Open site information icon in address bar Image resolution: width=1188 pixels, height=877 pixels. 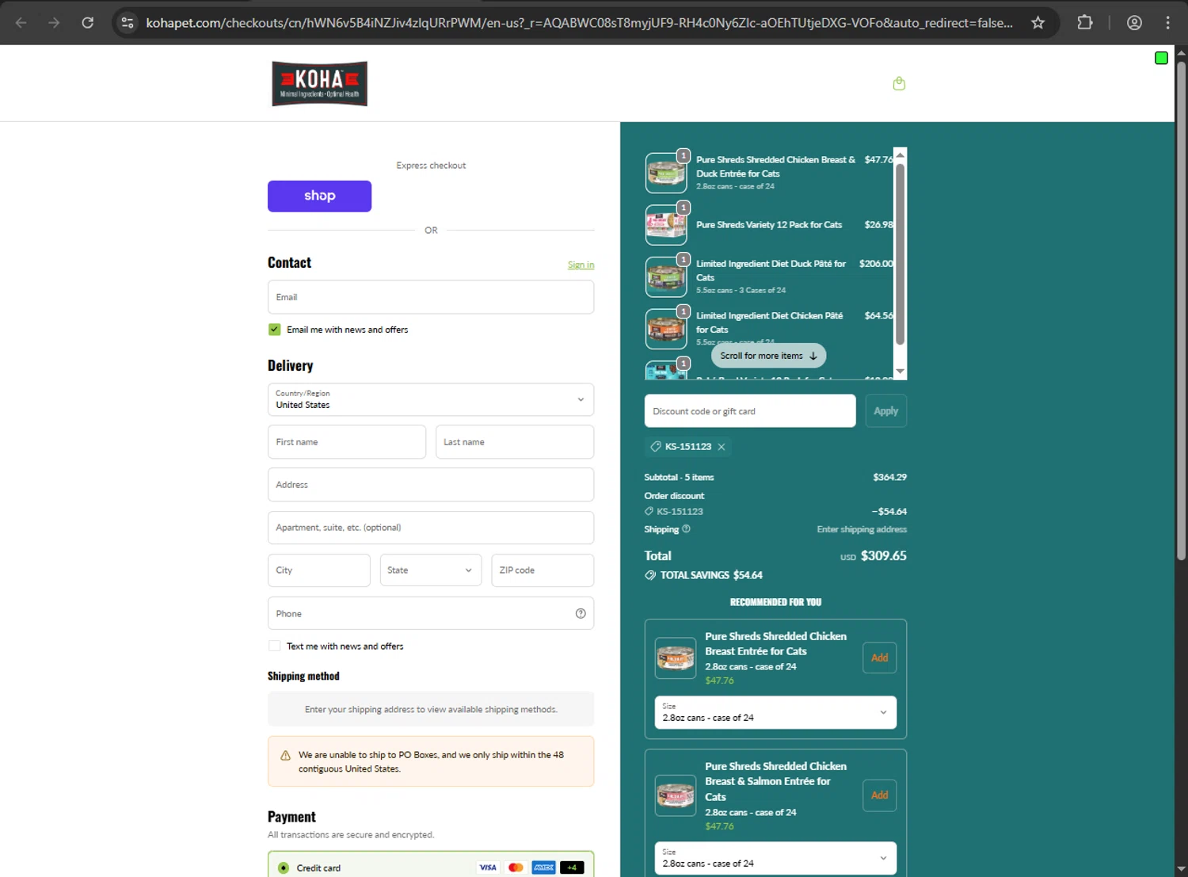click(128, 23)
